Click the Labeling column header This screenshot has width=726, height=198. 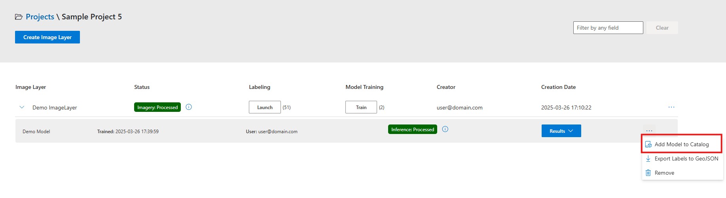pyautogui.click(x=260, y=87)
